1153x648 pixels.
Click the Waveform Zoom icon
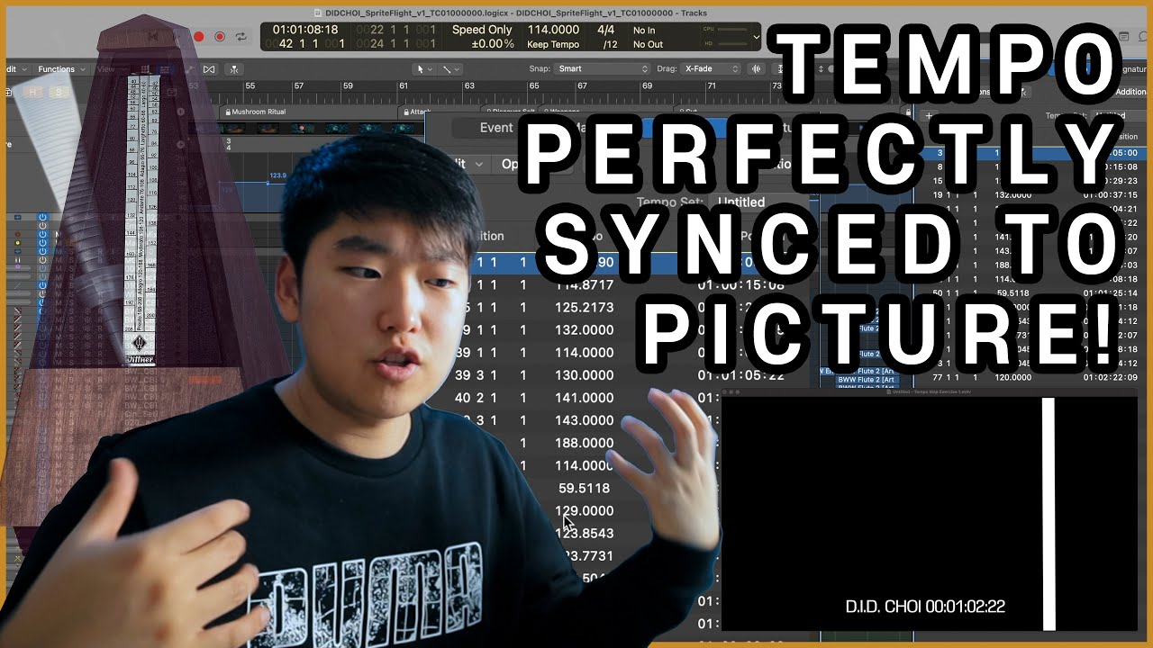[758, 69]
